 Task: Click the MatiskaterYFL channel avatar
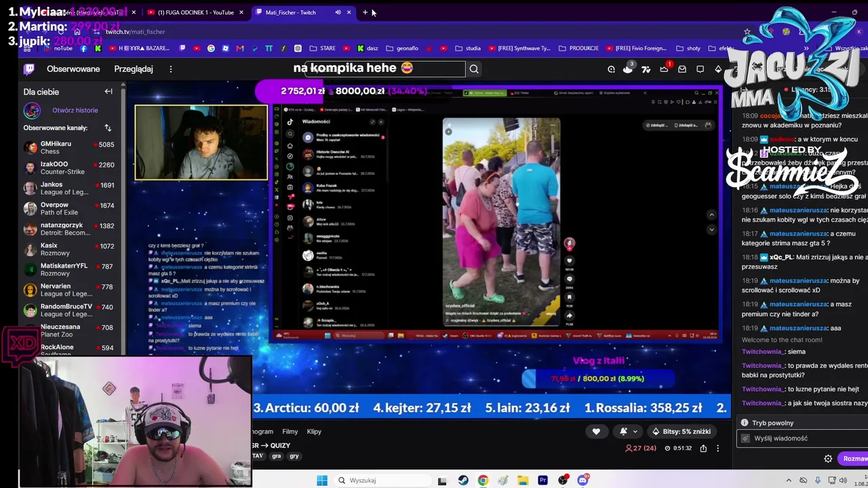click(30, 270)
